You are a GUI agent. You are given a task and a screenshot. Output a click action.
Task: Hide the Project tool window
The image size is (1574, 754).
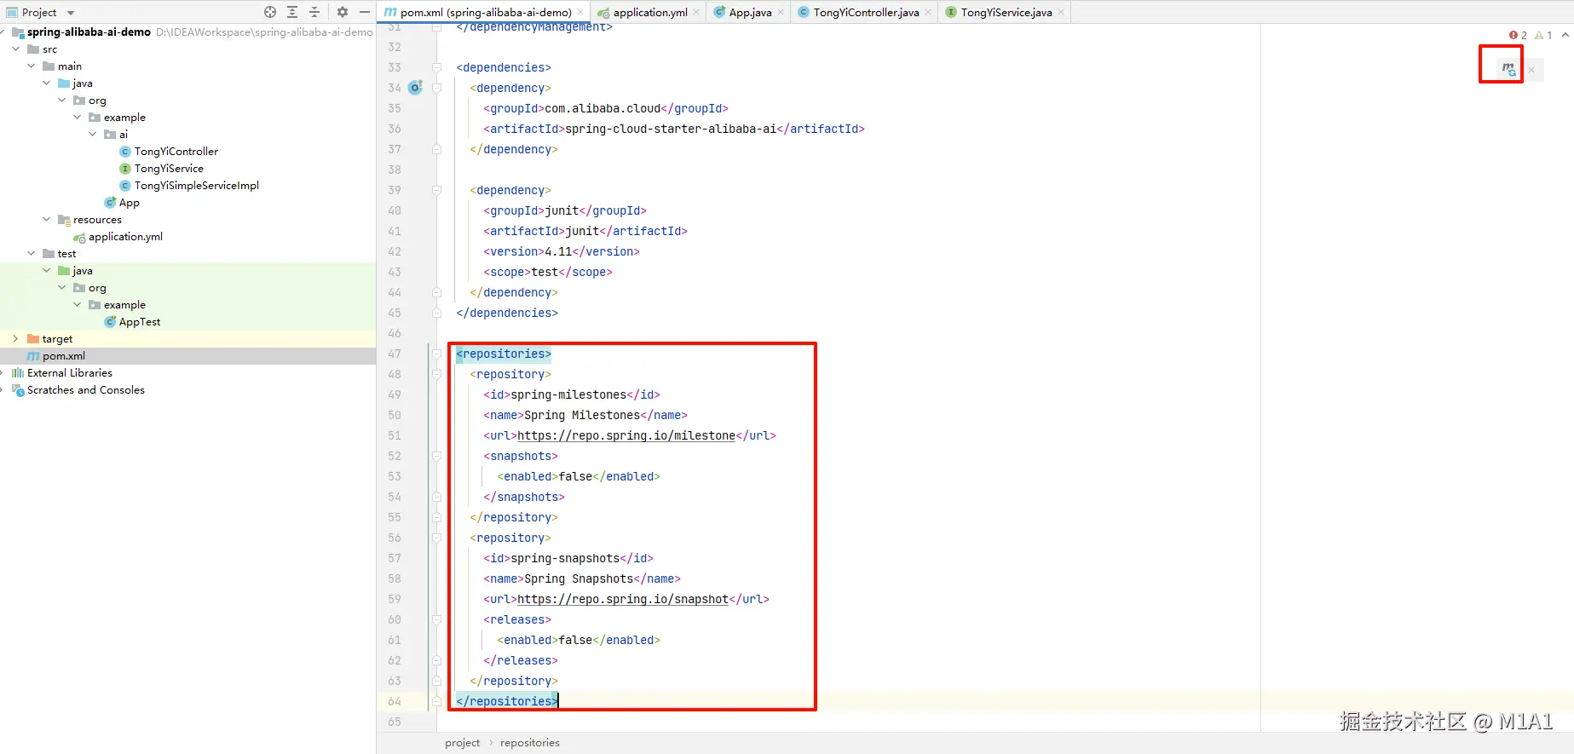coord(365,12)
